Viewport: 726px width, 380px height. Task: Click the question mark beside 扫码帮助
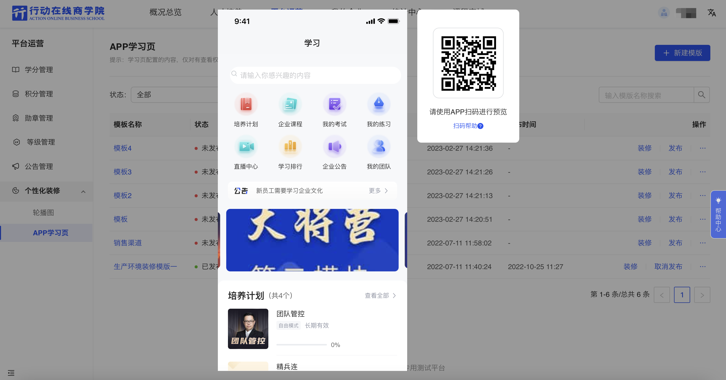[x=481, y=126]
